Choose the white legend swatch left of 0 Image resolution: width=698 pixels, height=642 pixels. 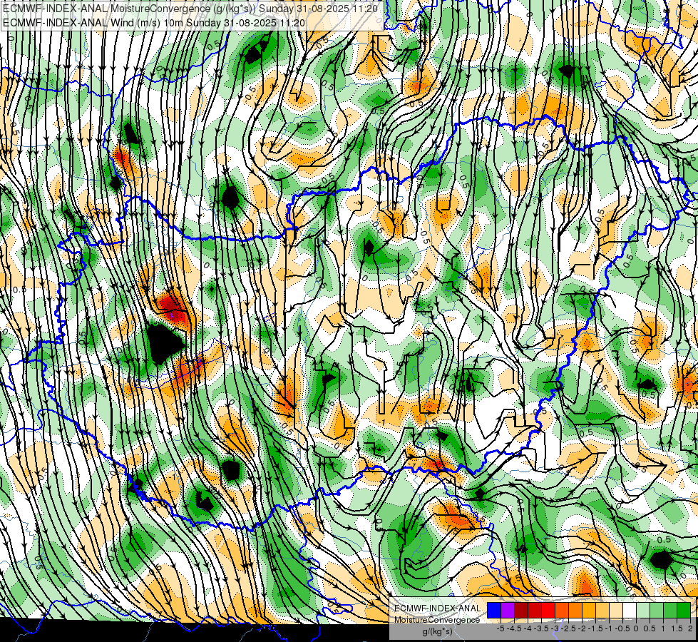pyautogui.click(x=630, y=610)
